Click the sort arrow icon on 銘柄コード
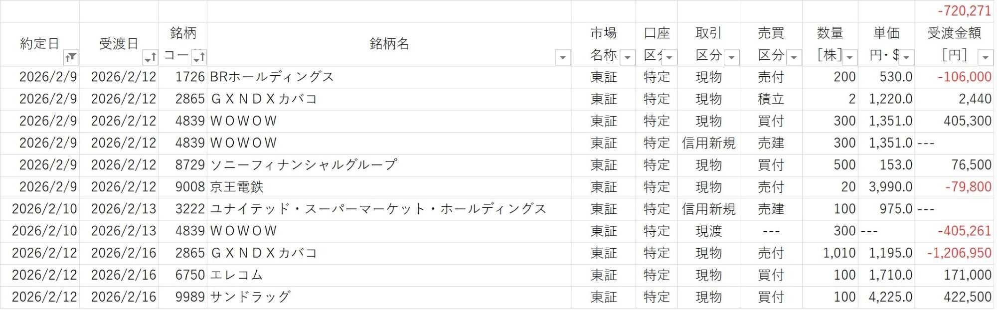The width and height of the screenshot is (997, 310). [x=199, y=58]
